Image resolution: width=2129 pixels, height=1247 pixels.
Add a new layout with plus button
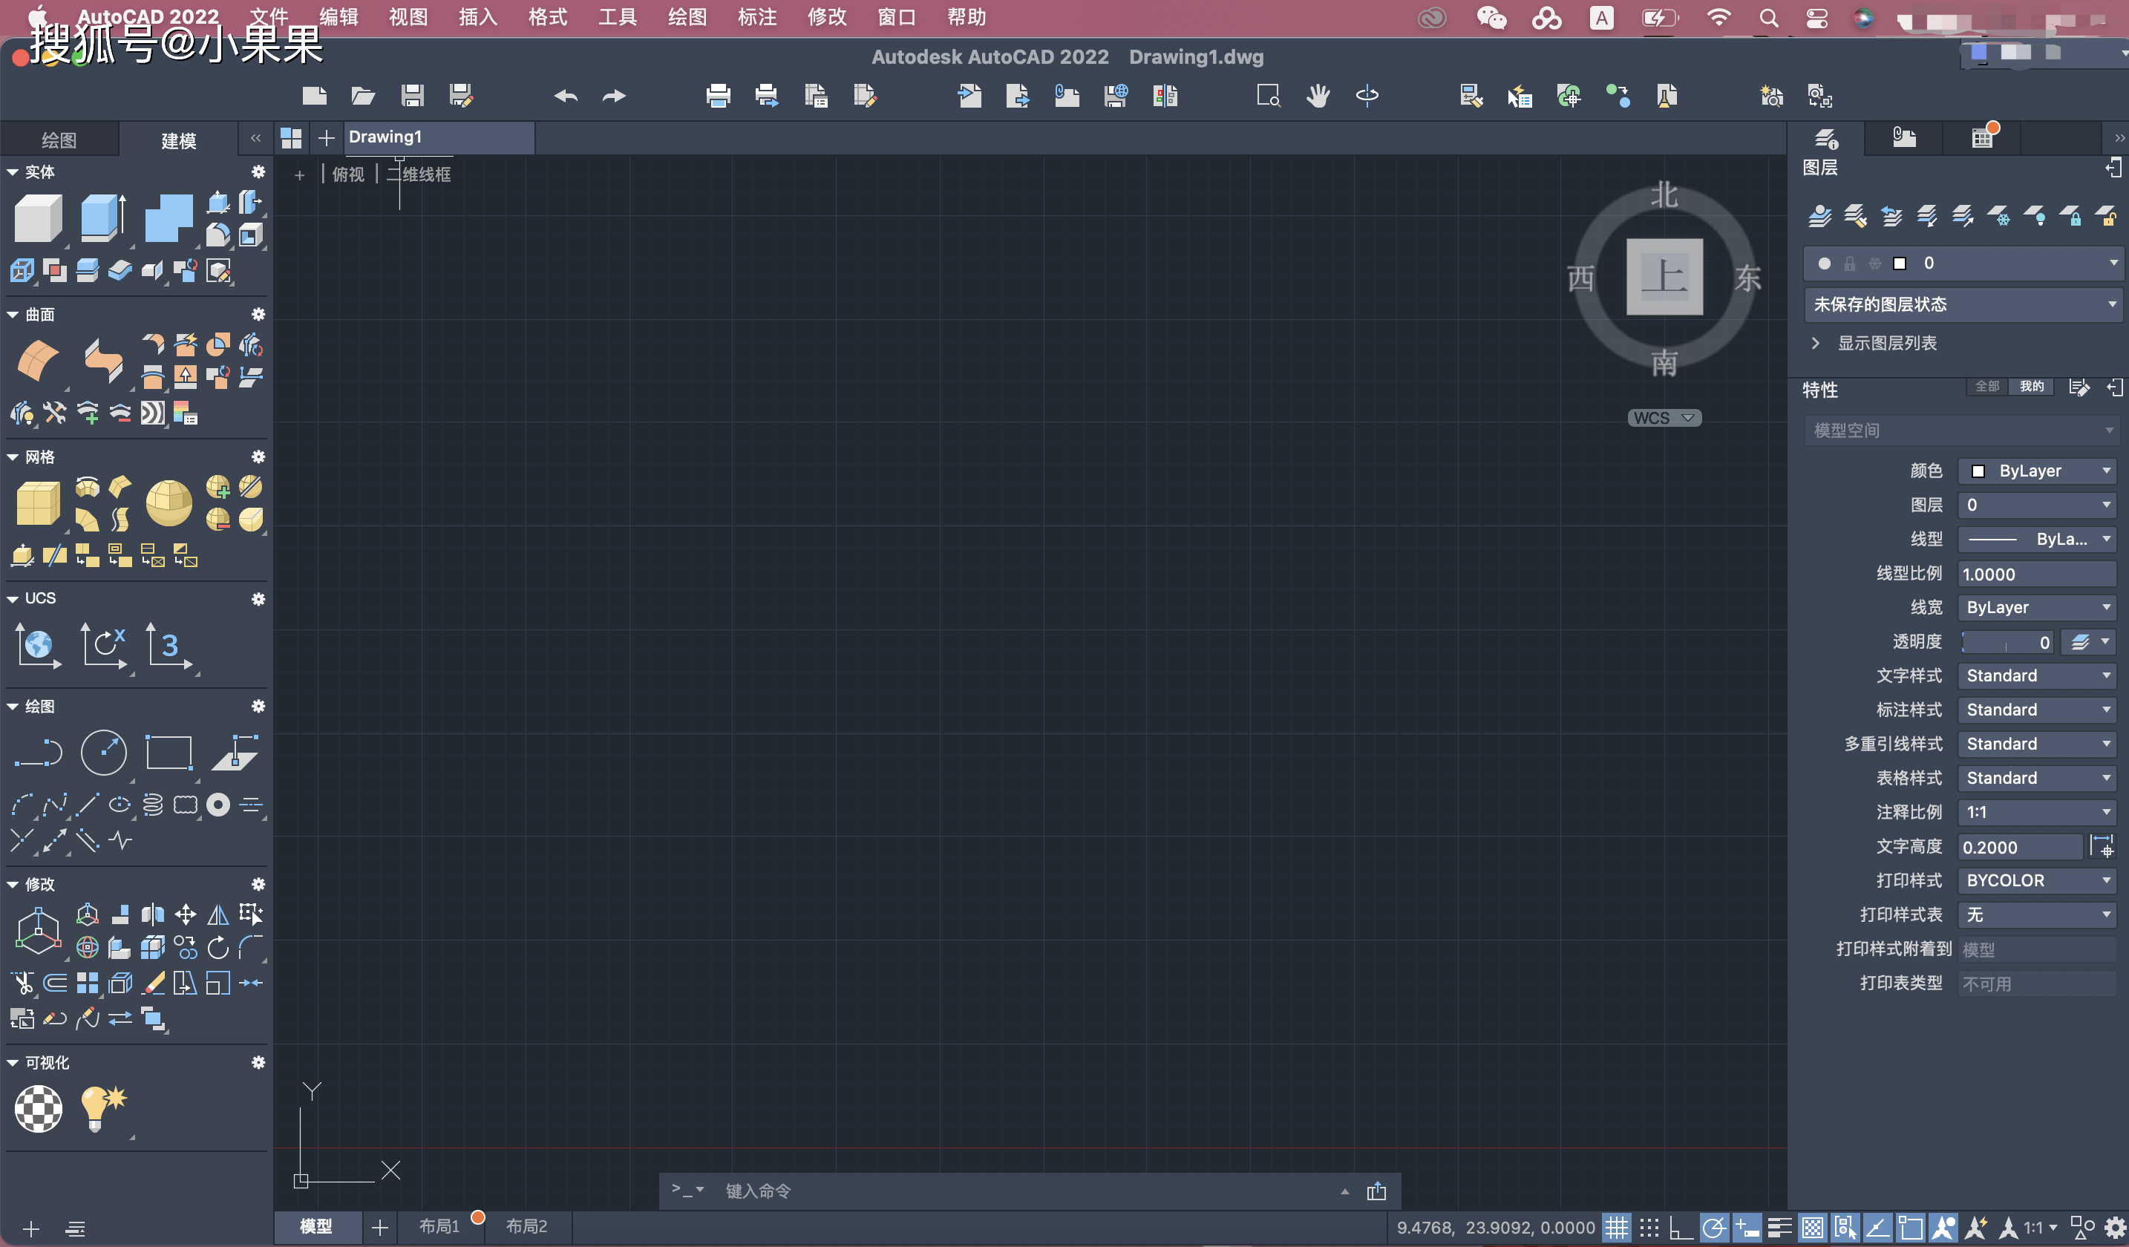(x=380, y=1228)
